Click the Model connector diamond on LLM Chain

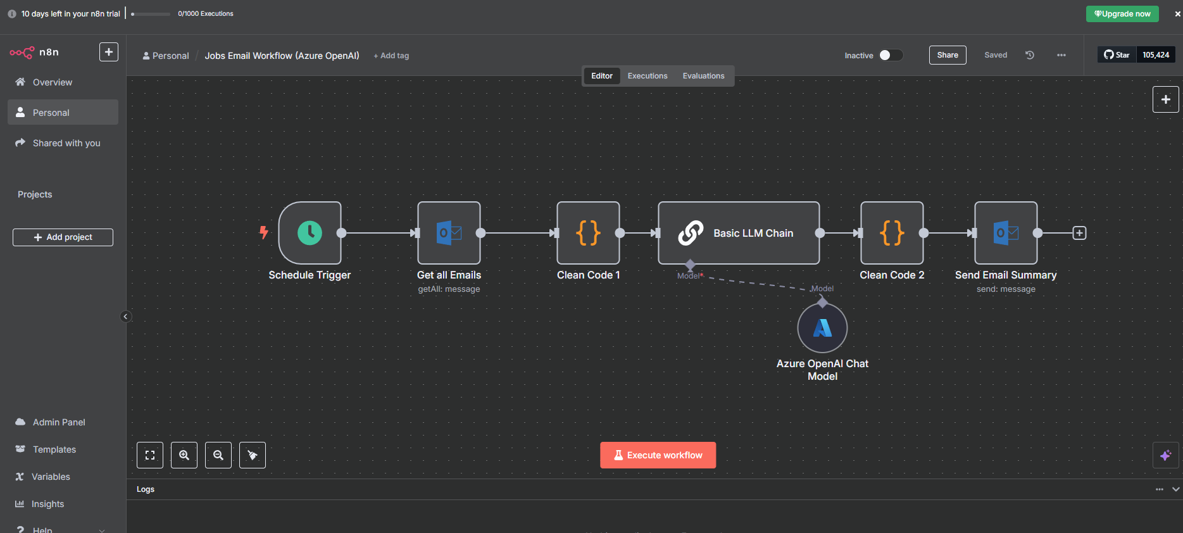[x=691, y=265]
